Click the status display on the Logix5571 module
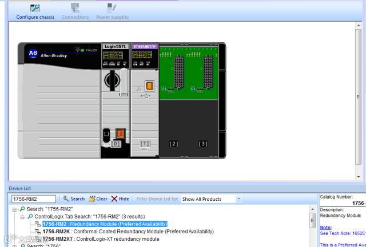 tap(113, 55)
